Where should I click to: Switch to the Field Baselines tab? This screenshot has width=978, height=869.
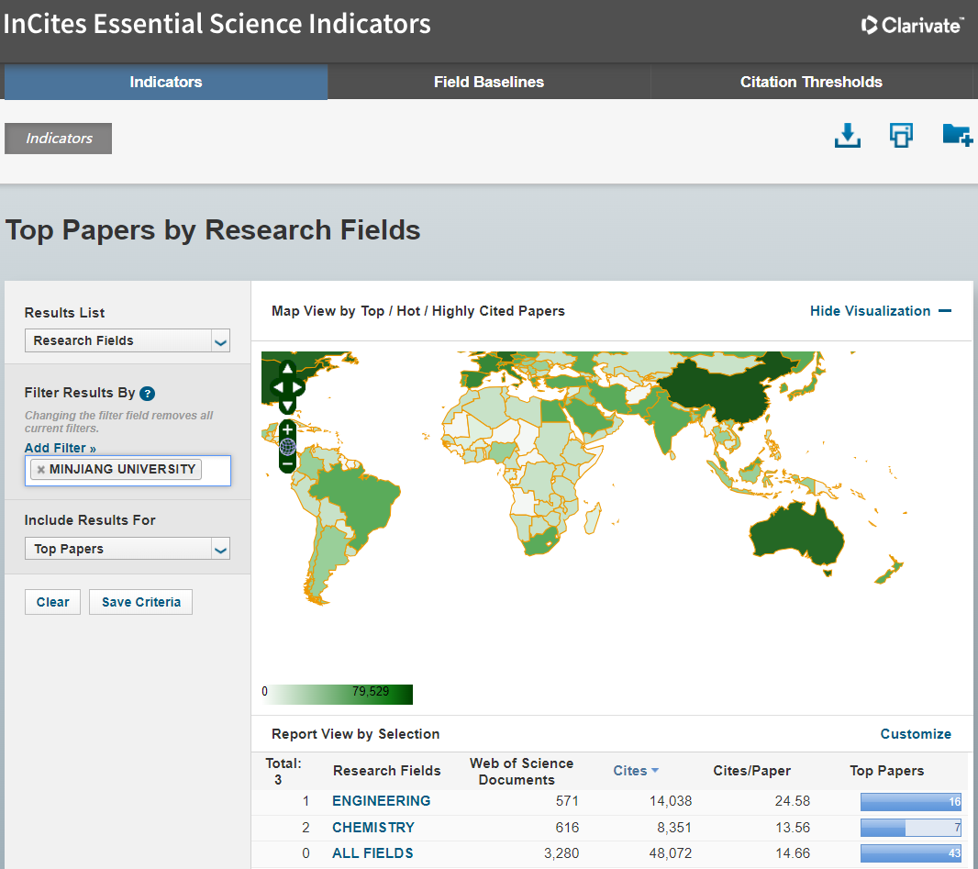click(488, 82)
